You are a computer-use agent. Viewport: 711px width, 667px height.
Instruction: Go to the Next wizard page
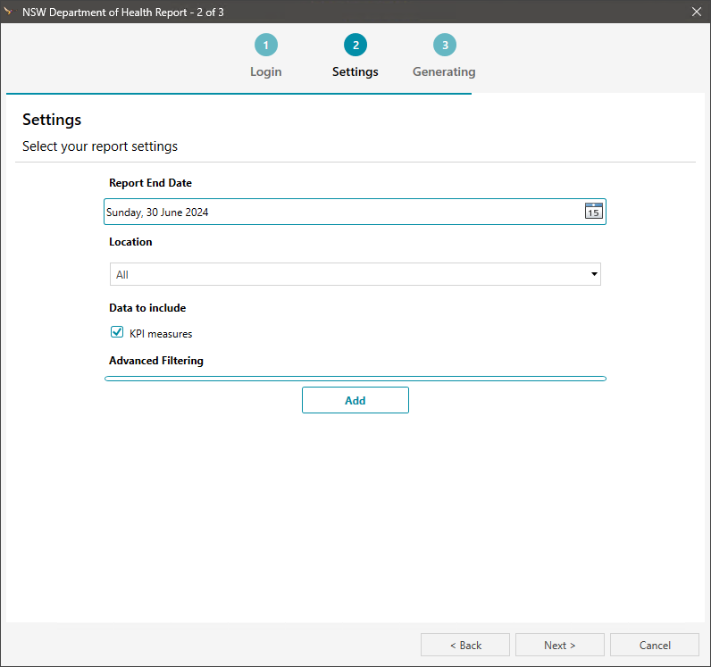[x=559, y=645]
